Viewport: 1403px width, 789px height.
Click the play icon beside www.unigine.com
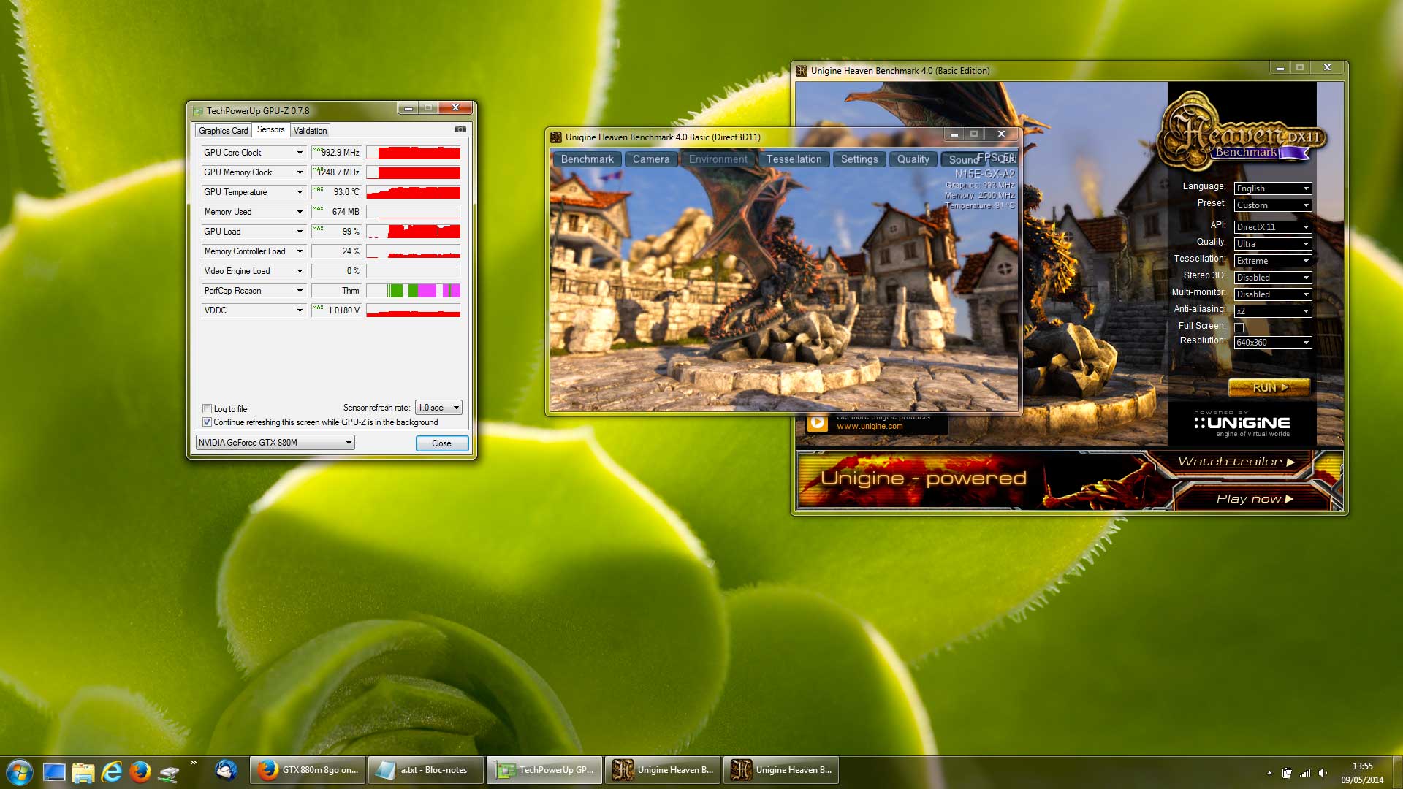tap(817, 423)
